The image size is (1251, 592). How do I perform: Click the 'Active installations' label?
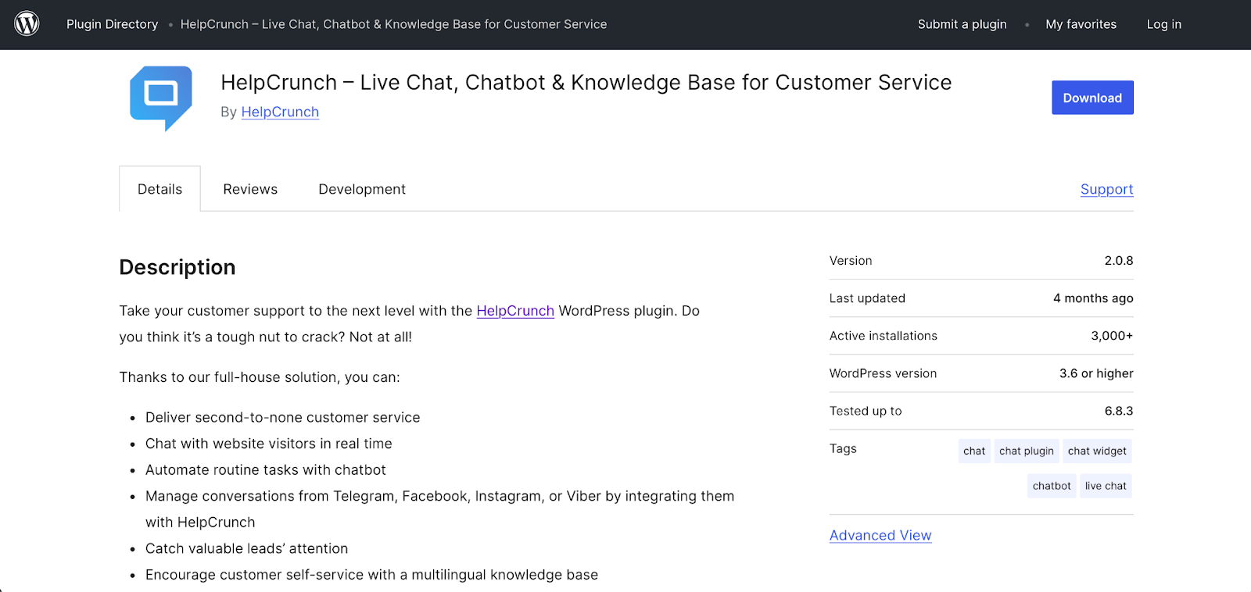pyautogui.click(x=884, y=336)
